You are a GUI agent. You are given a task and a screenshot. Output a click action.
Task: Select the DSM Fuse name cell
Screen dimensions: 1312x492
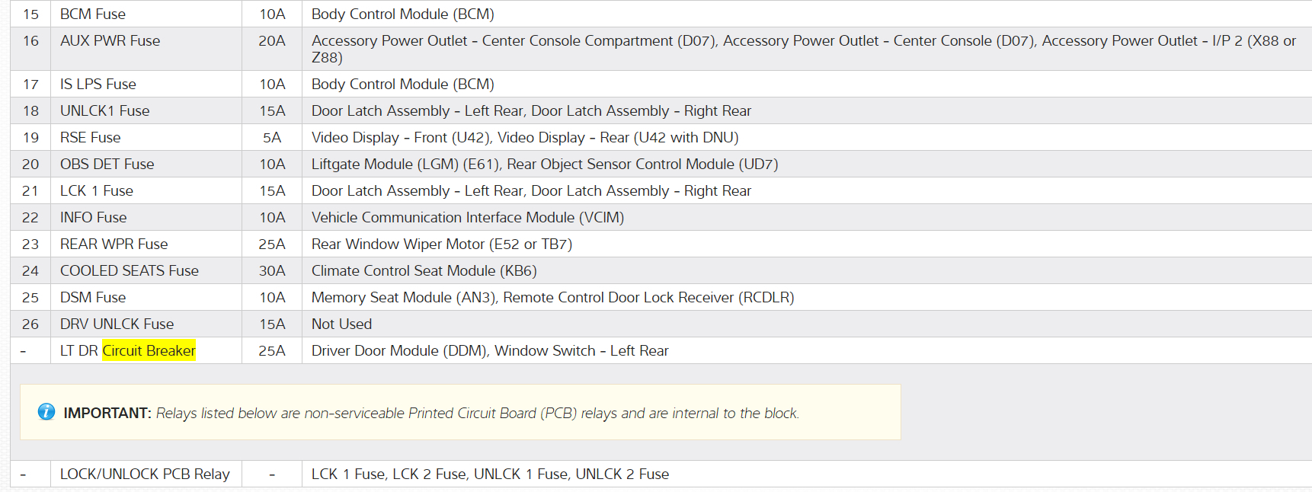[x=93, y=297]
